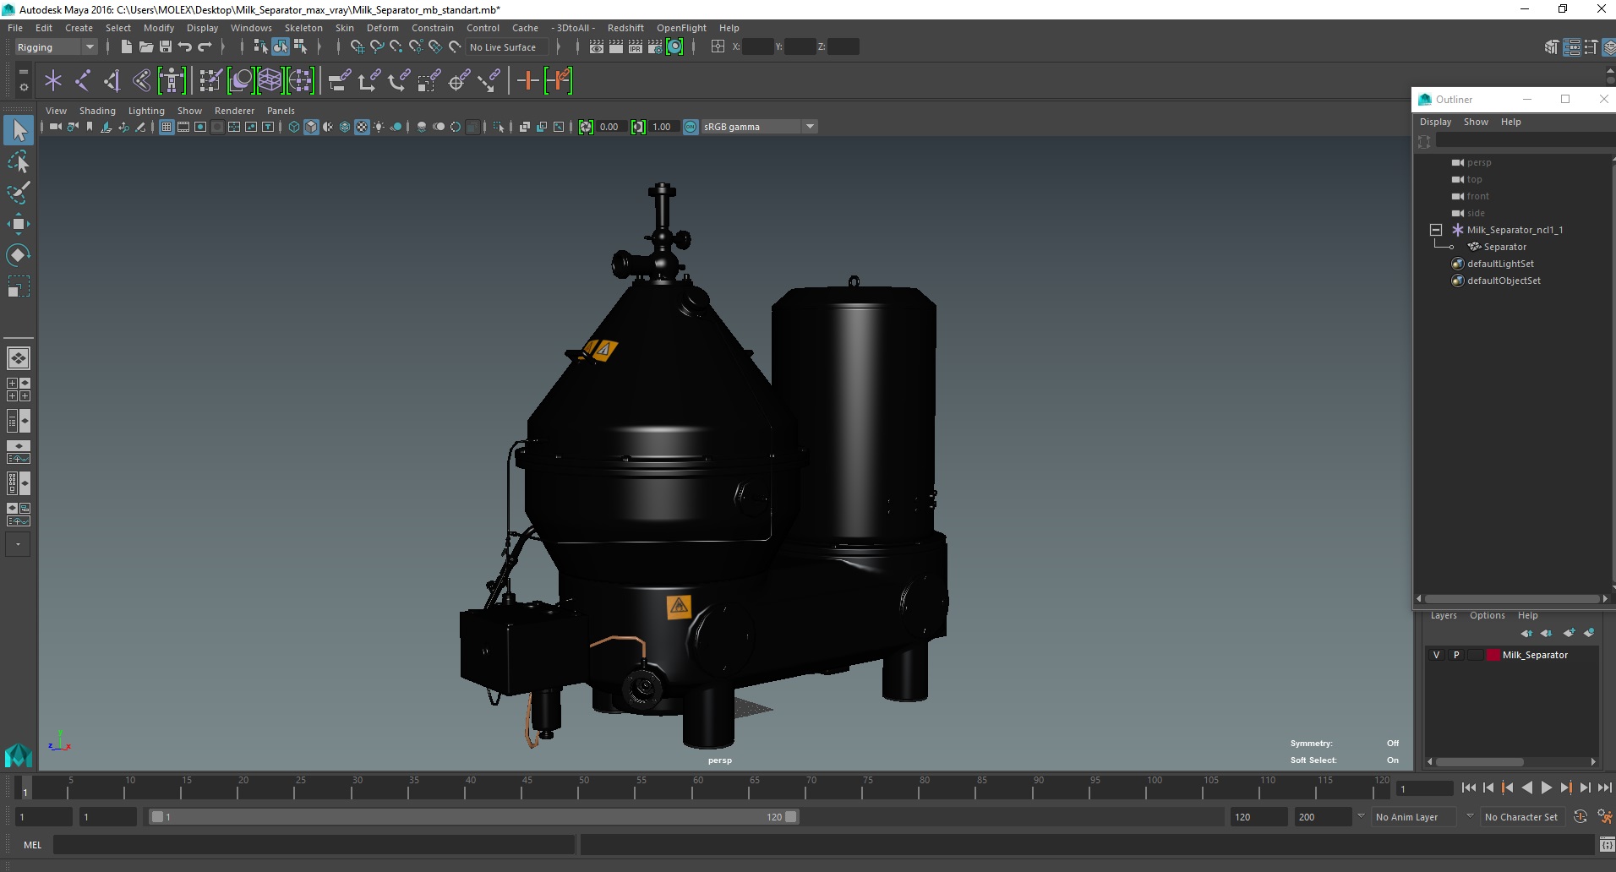The width and height of the screenshot is (1616, 872).
Task: Click the Create IK Handle shelf icon
Action: click(x=112, y=81)
